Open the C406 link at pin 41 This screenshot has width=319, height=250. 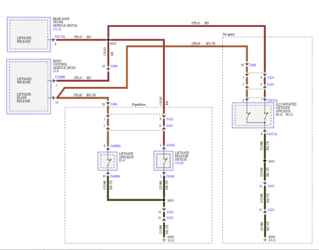[114, 66]
